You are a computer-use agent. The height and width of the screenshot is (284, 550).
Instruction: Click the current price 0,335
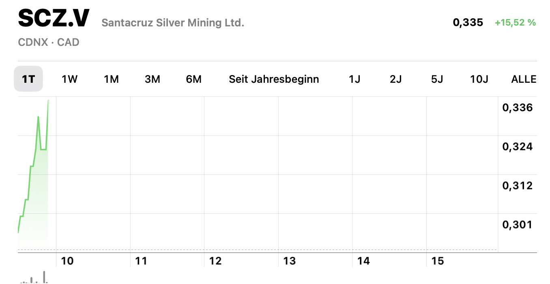click(468, 23)
